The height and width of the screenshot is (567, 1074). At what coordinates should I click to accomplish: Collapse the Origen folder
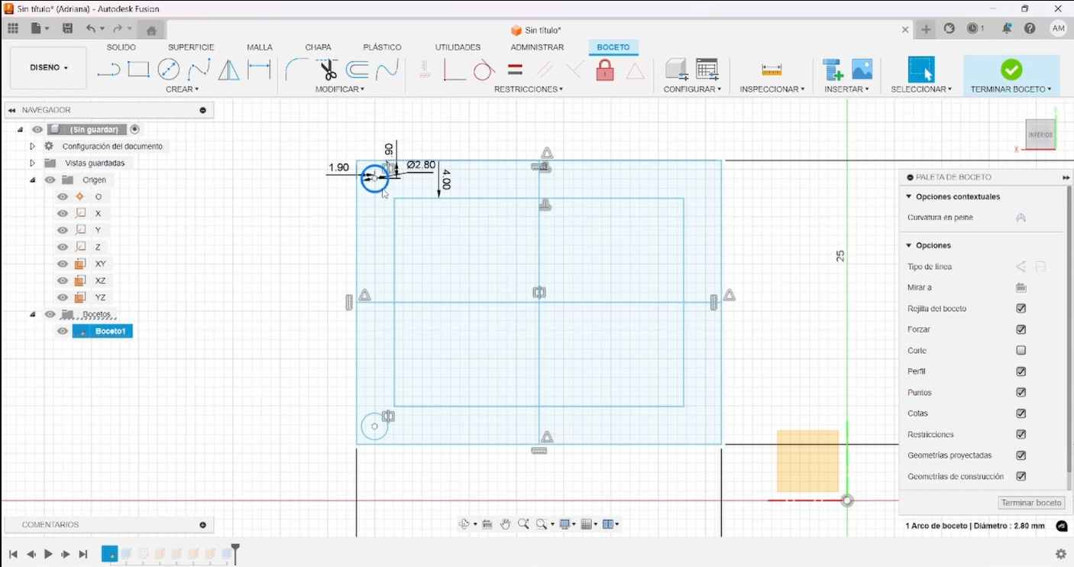point(32,180)
